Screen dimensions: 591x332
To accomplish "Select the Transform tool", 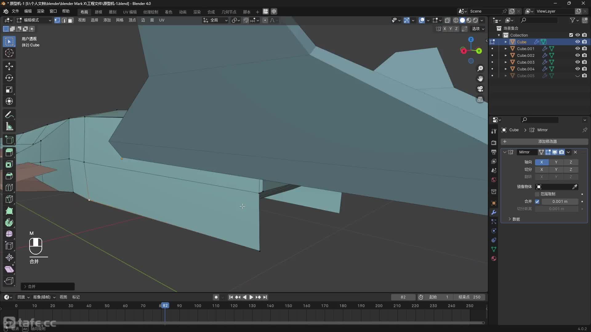I will pyautogui.click(x=9, y=101).
